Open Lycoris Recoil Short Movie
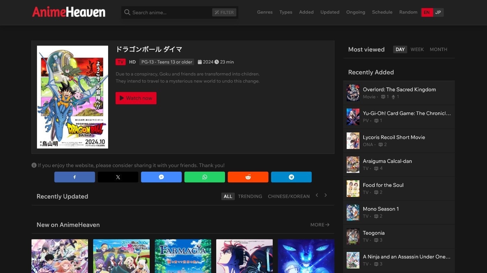The image size is (487, 273). pyautogui.click(x=394, y=137)
